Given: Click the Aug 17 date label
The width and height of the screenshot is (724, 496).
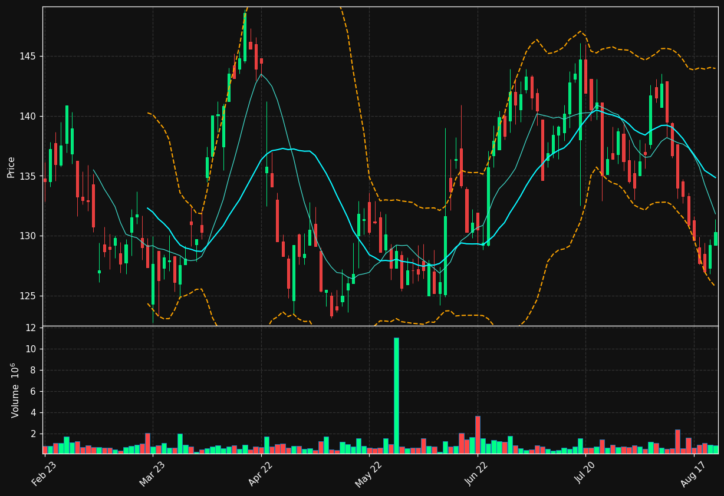Looking at the screenshot, I should tap(693, 474).
